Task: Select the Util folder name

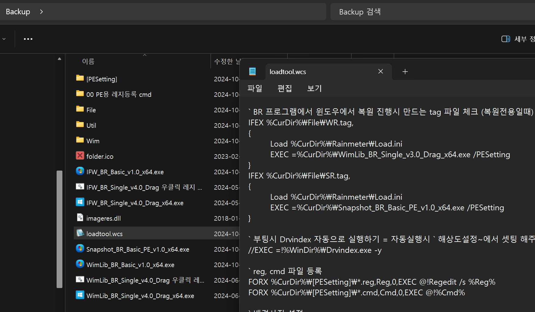Action: point(91,125)
